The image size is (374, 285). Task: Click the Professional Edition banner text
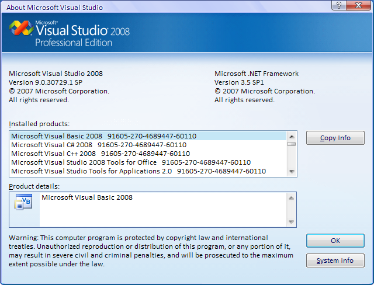click(x=74, y=43)
